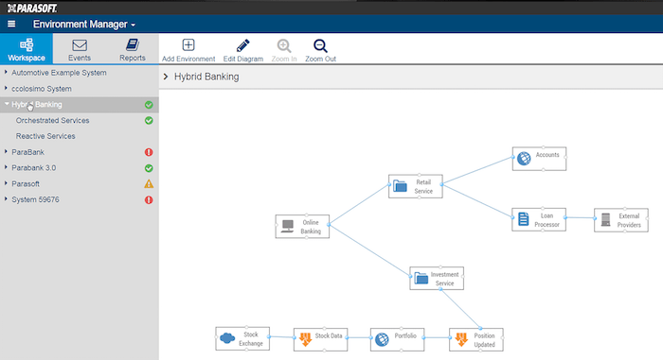Image resolution: width=663 pixels, height=360 pixels.
Task: Select Parabank 3.0 system in tree
Action: [34, 167]
